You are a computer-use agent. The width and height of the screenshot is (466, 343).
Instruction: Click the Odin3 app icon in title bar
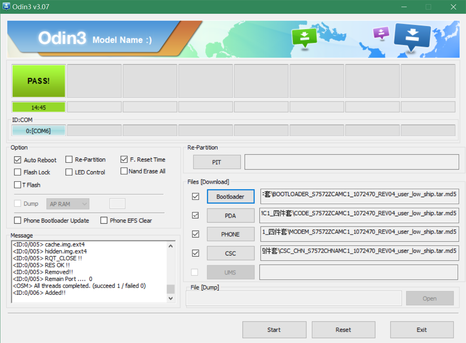(6, 7)
